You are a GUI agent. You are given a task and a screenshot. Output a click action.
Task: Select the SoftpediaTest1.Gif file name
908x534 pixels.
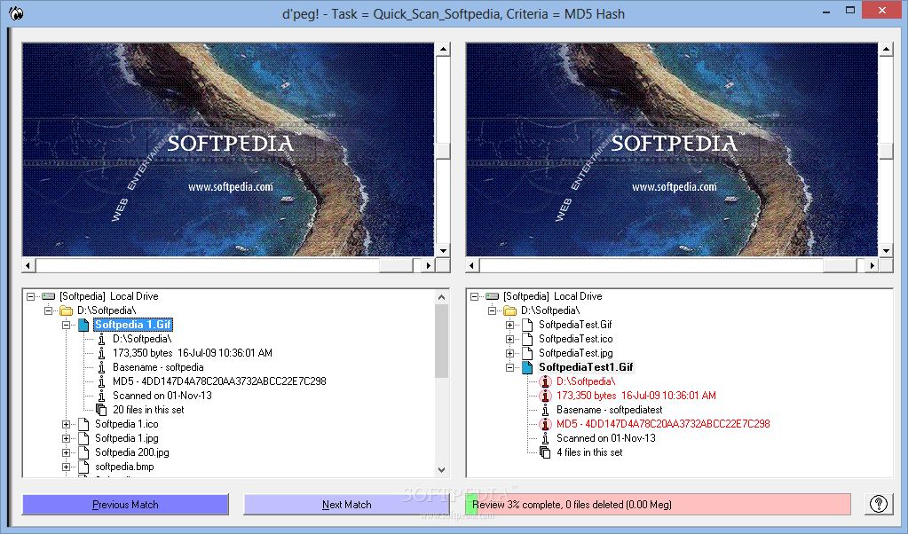[586, 367]
